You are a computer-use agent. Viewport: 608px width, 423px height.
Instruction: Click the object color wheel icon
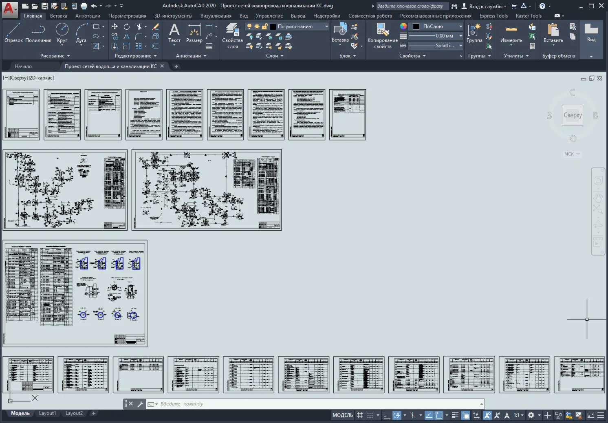click(403, 26)
